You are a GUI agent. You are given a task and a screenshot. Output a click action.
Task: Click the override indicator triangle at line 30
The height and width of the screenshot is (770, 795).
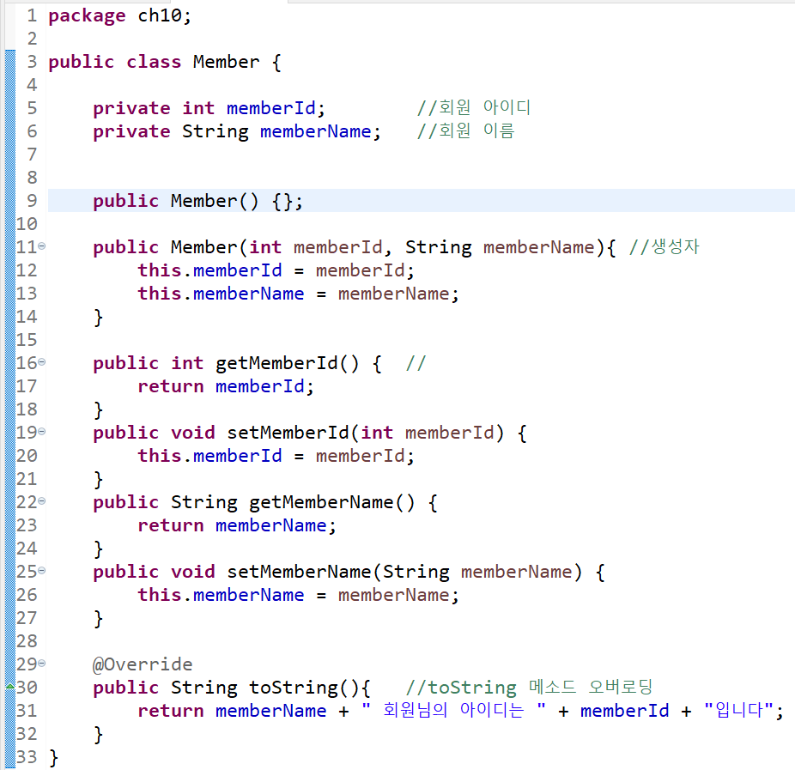10,687
